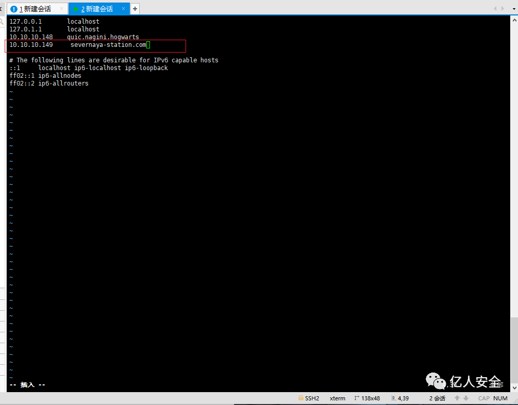
Task: Click the terminal scrollbar thumb
Action: coord(514,350)
